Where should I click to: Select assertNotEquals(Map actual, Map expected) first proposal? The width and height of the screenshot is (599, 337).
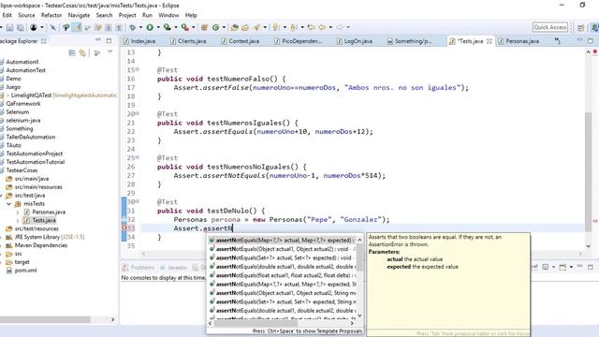pyautogui.click(x=283, y=241)
